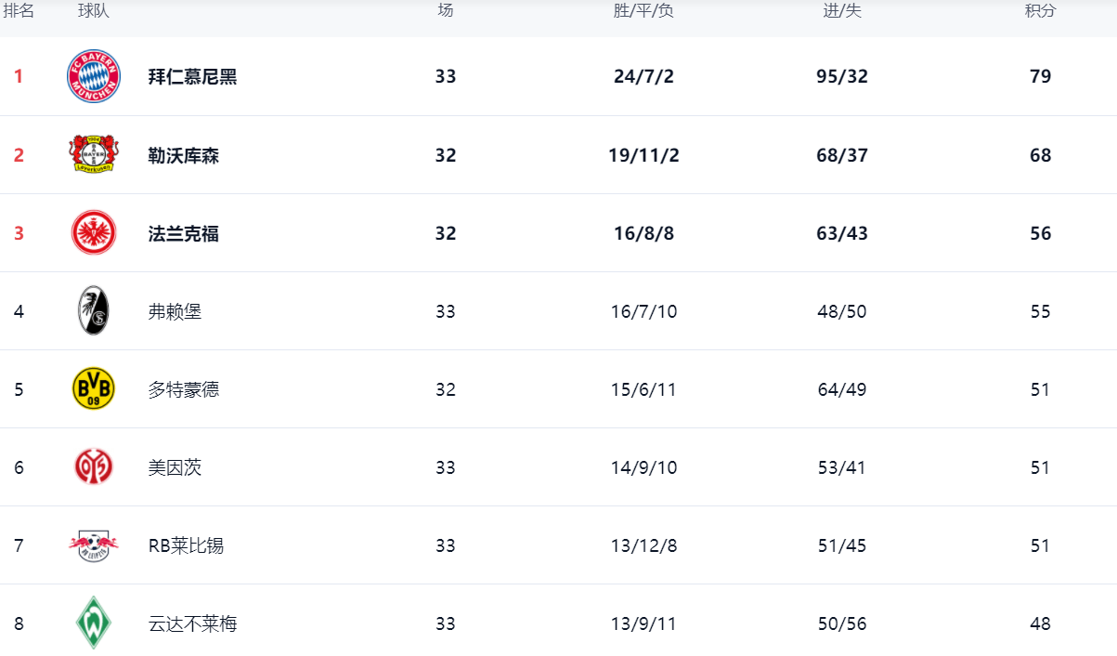Open the 勒沃库森 team link
The width and height of the screenshot is (1117, 656).
pyautogui.click(x=183, y=155)
